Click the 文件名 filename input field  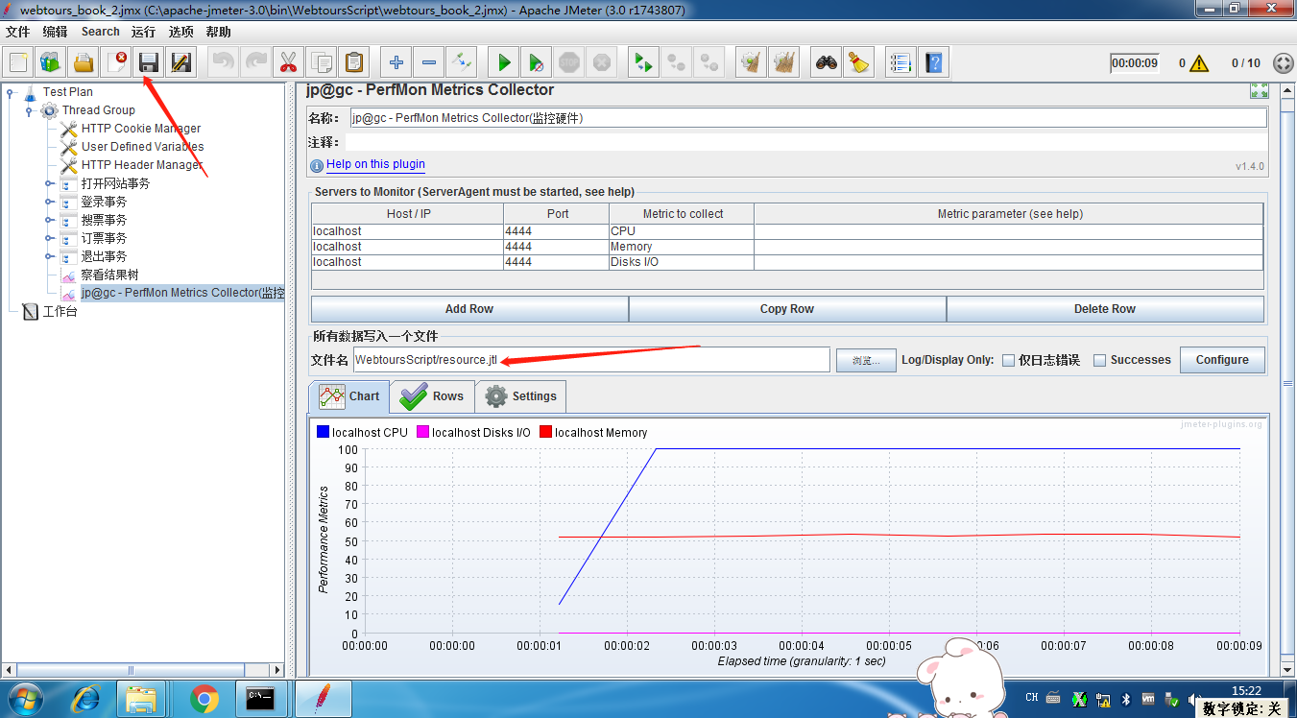click(591, 360)
